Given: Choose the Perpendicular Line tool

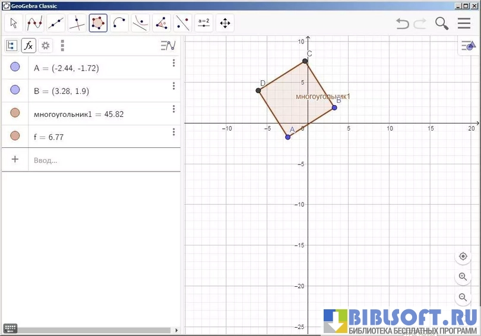Looking at the screenshot, I should pyautogui.click(x=77, y=23).
